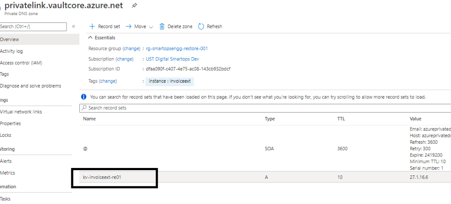Viewport: 451px width, 204px height.
Task: Click the plus icon for Record set
Action: tap(92, 26)
